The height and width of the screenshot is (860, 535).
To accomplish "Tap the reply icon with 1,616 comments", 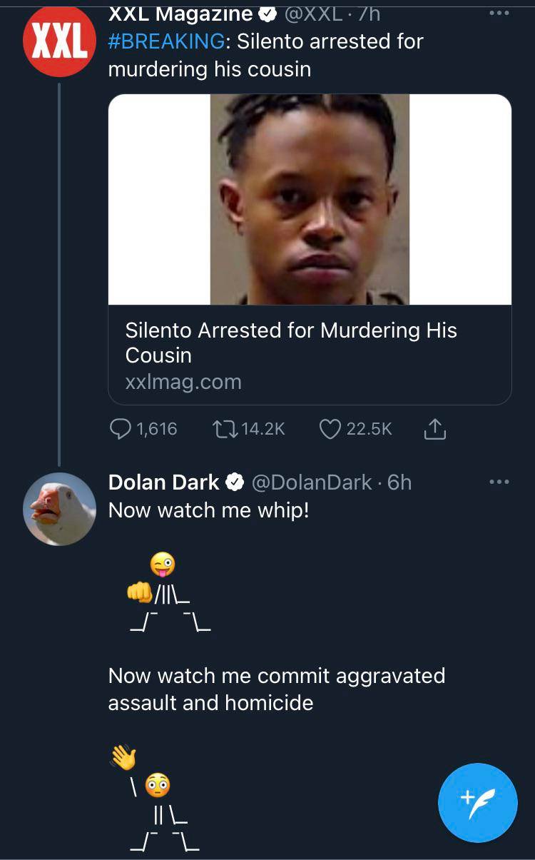I will 120,428.
